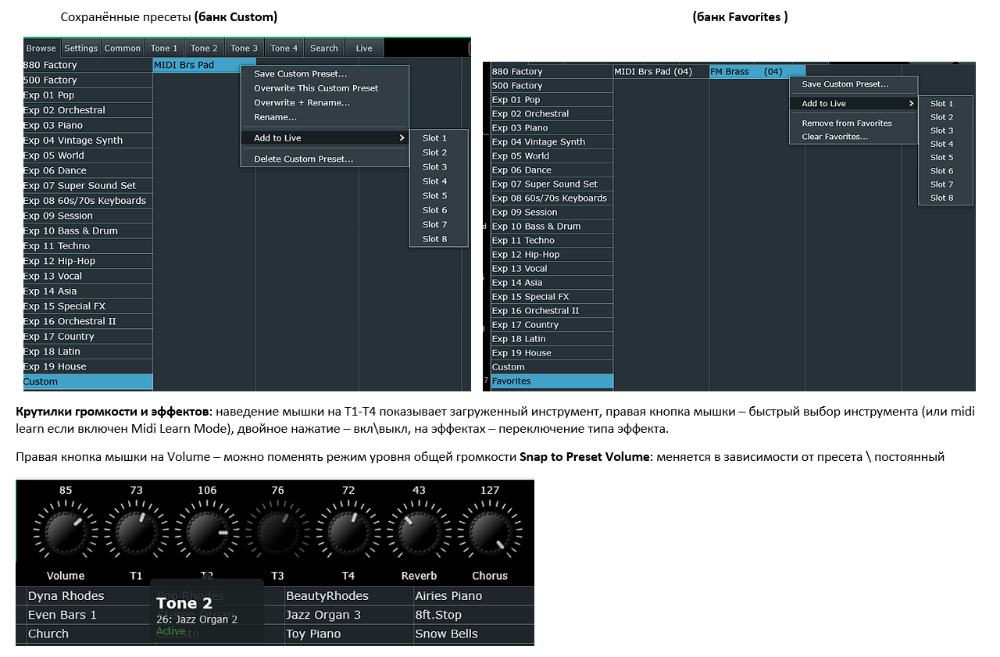
Task: Select the BeautyRhodes preset cell
Action: click(x=348, y=596)
